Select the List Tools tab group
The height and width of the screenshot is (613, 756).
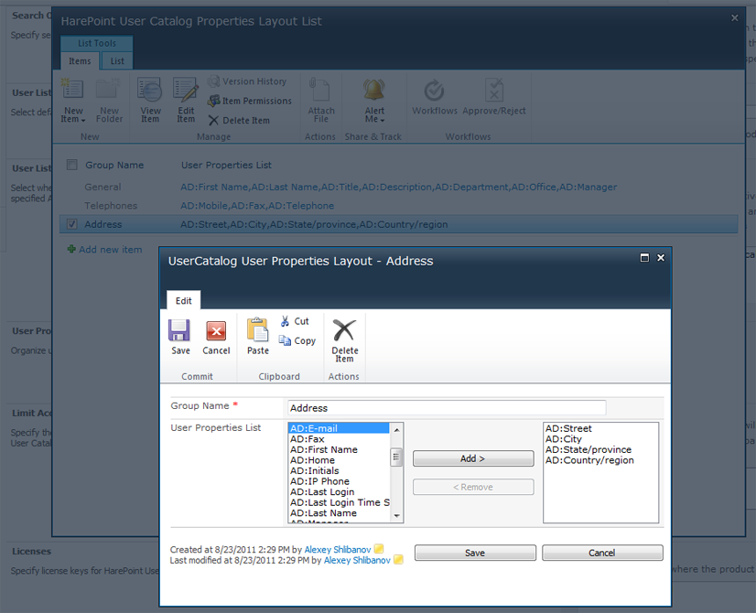pyautogui.click(x=97, y=43)
